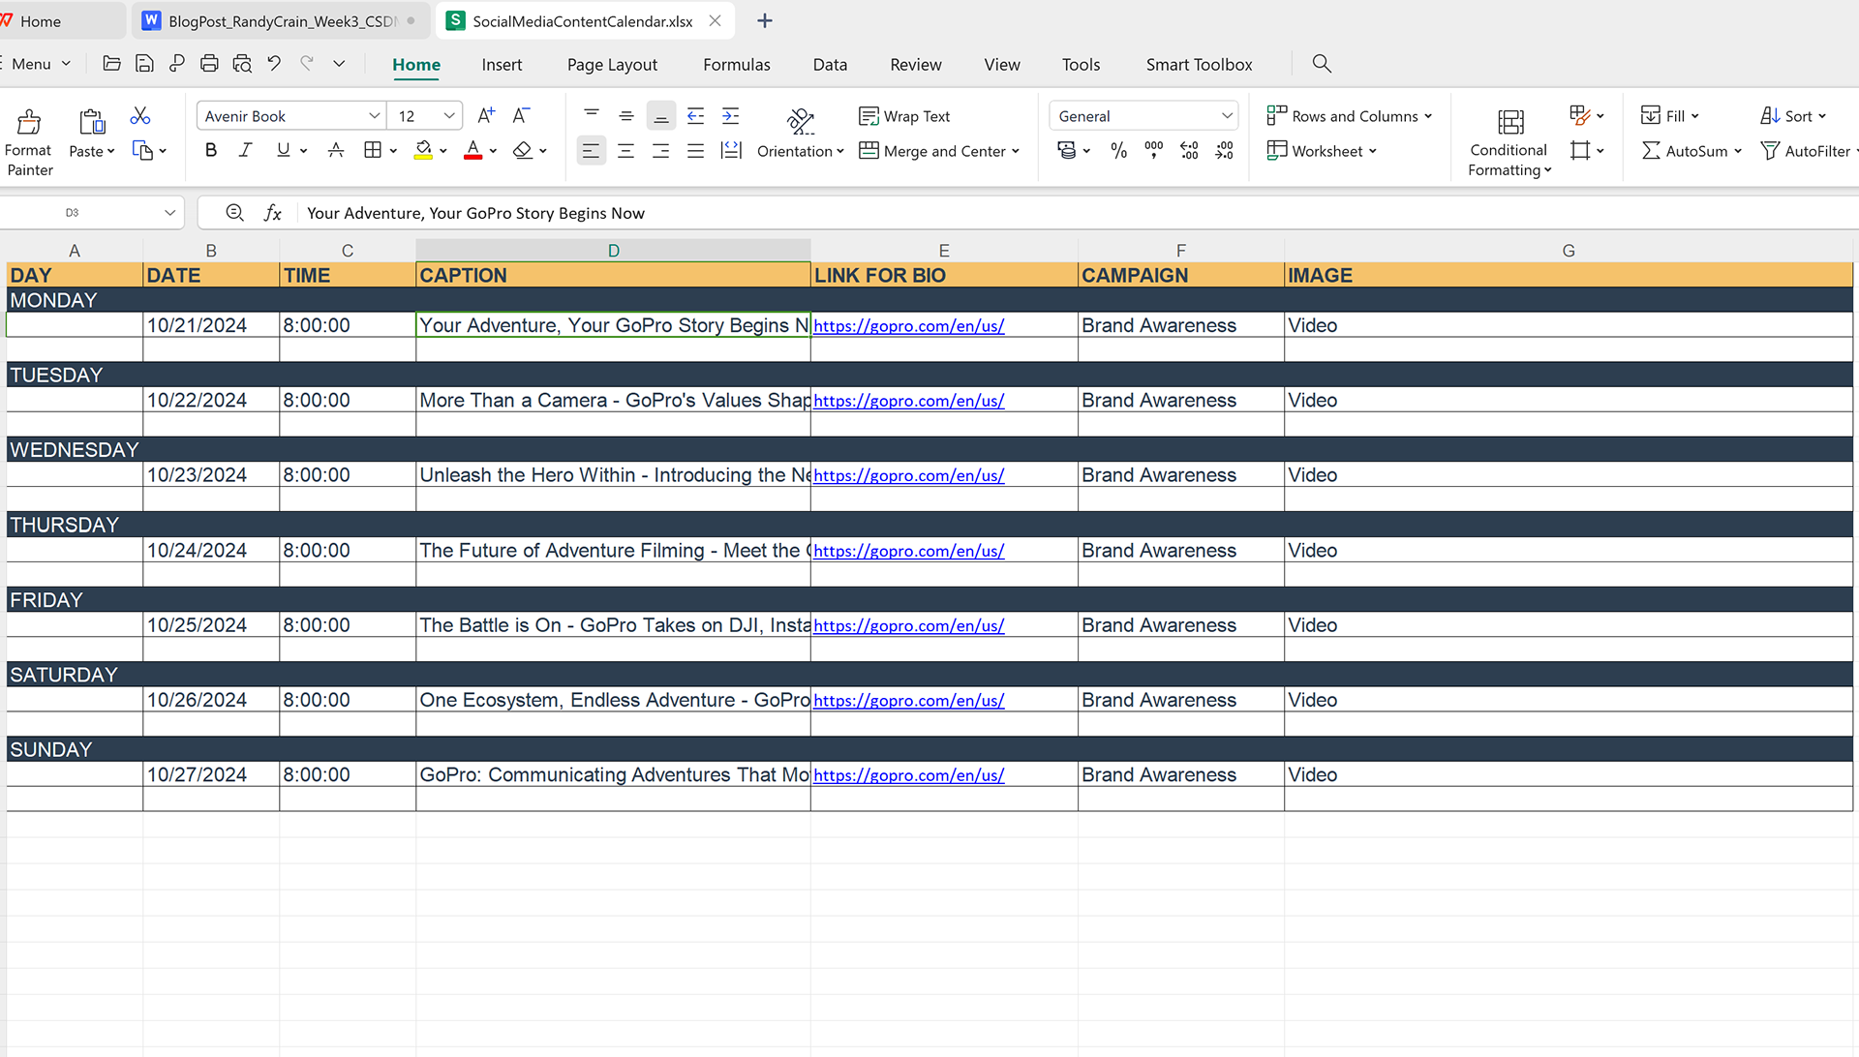
Task: Click the Save icon in quick toolbar
Action: 144,64
